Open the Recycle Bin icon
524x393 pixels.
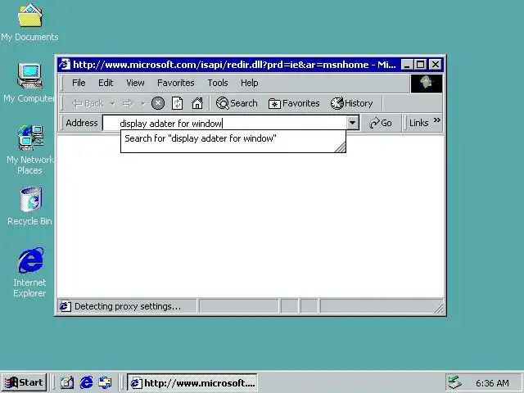(30, 206)
